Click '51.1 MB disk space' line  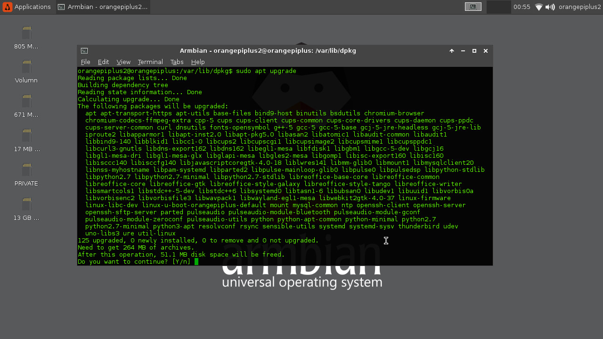tap(181, 255)
